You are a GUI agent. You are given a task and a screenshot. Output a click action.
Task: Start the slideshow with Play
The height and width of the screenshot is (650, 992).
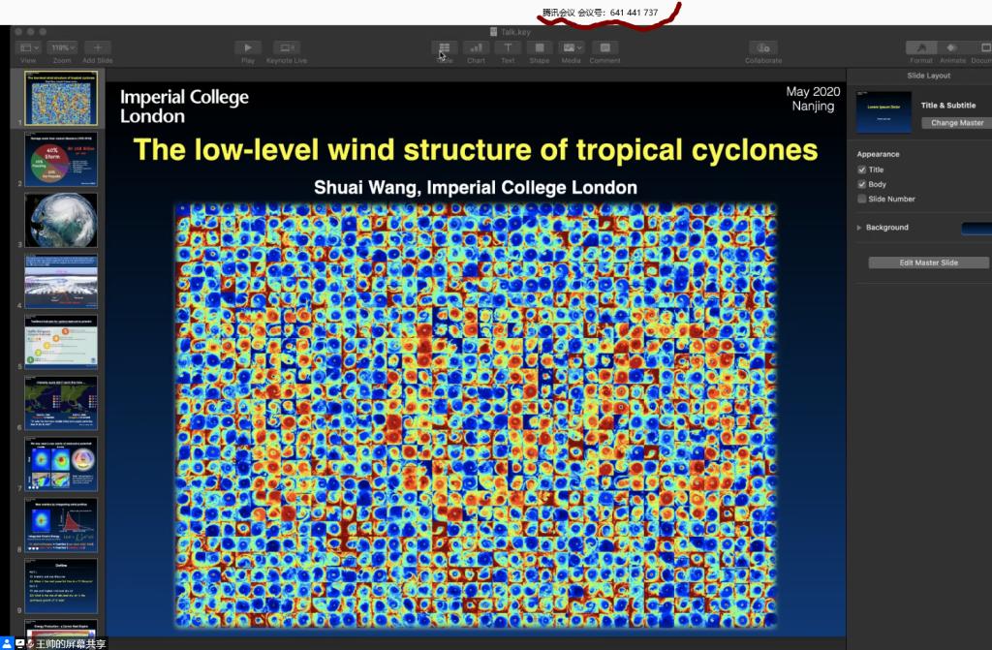coord(248,47)
